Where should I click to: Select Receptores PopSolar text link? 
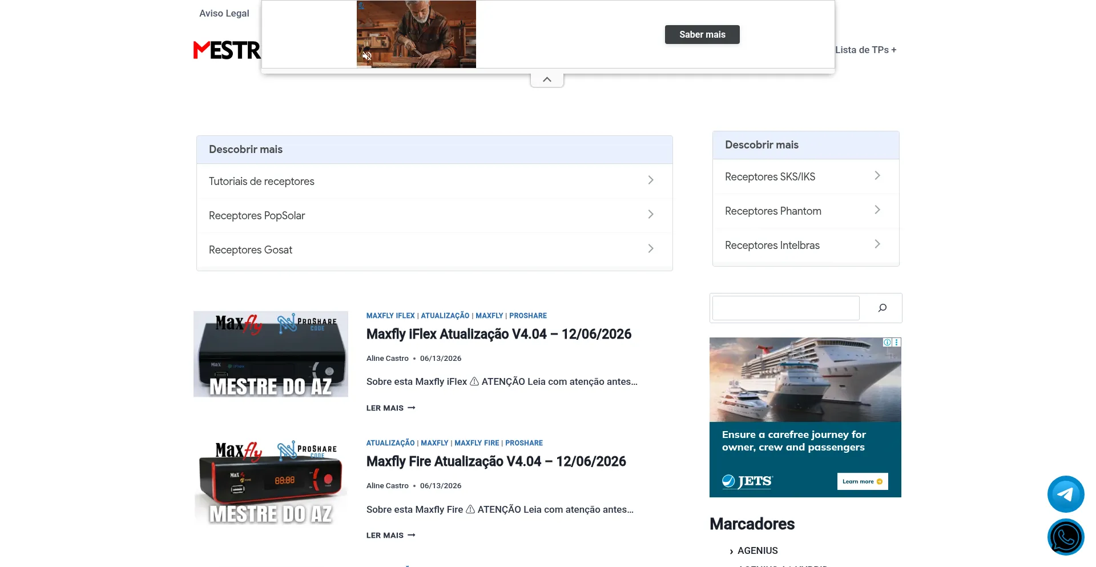[x=257, y=216]
